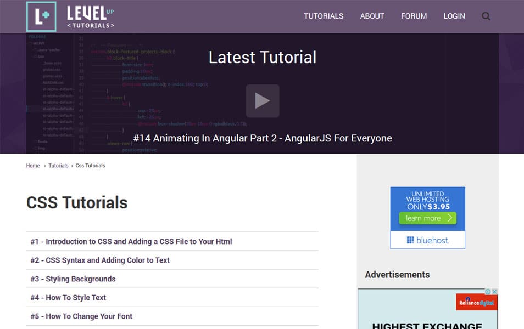This screenshot has height=329, width=524.
Task: Open the AdChoices info icon on the ad
Action: 488,292
